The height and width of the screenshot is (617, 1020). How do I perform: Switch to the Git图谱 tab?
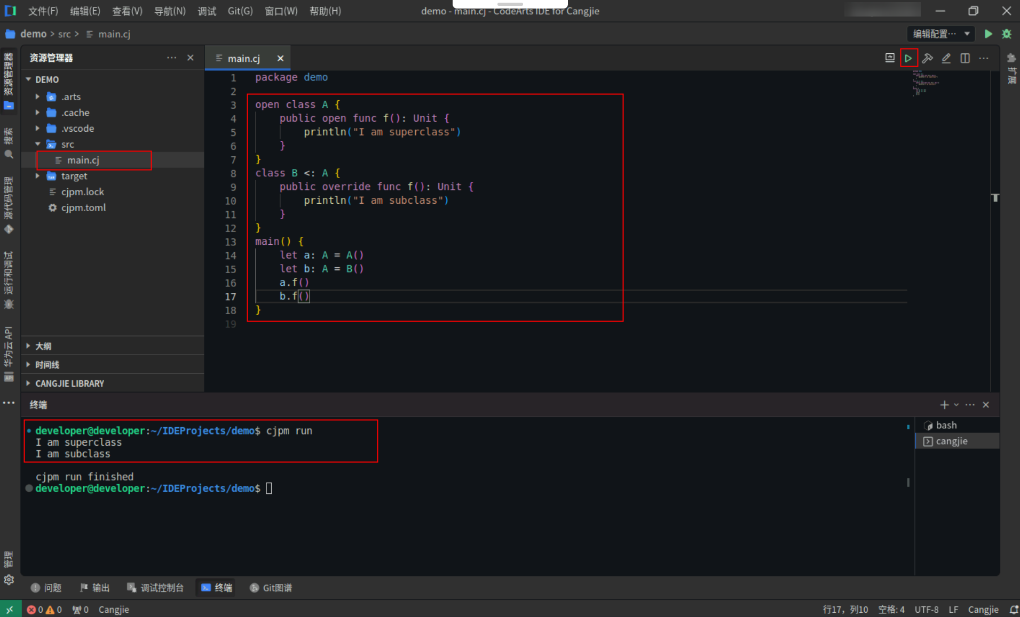coord(271,588)
